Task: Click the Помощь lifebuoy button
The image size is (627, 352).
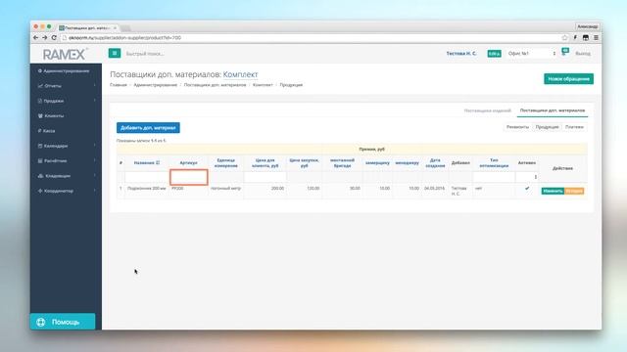Action: point(63,322)
